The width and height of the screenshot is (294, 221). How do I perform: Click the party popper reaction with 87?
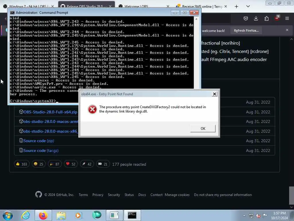[55, 164]
